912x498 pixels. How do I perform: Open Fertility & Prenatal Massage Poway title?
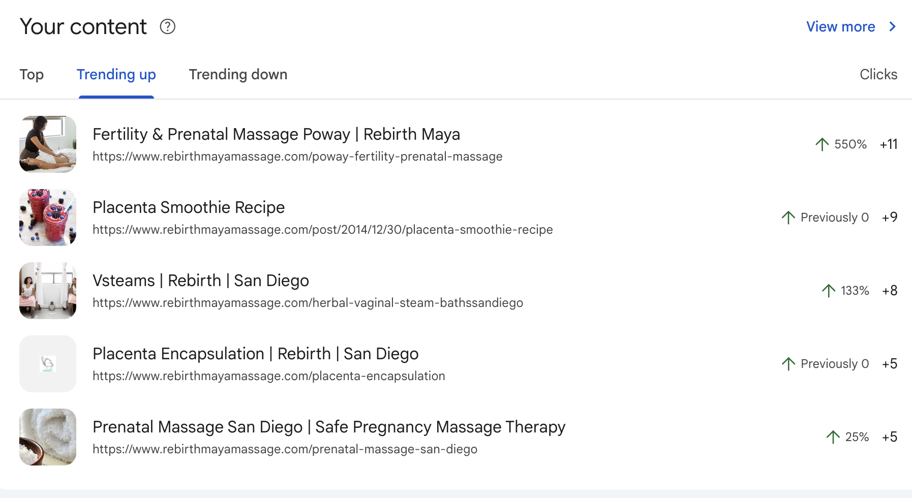point(276,134)
